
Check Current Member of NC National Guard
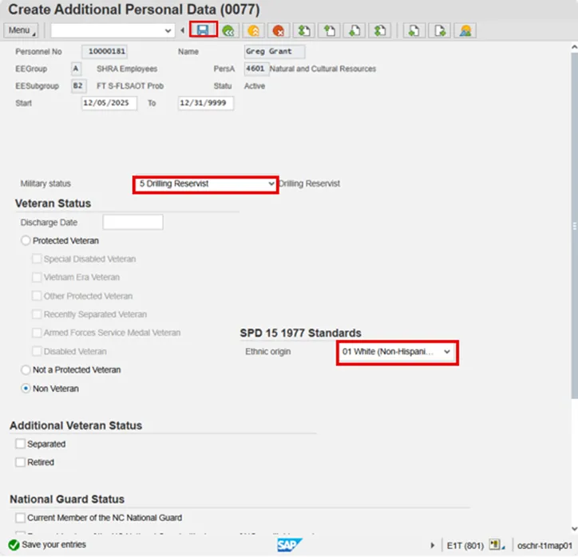[20, 518]
